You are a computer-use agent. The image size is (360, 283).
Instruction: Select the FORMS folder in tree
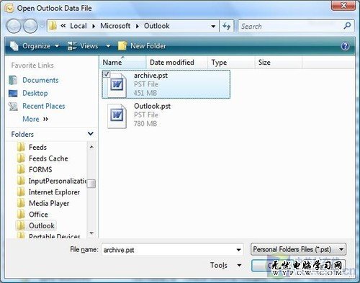coord(40,170)
